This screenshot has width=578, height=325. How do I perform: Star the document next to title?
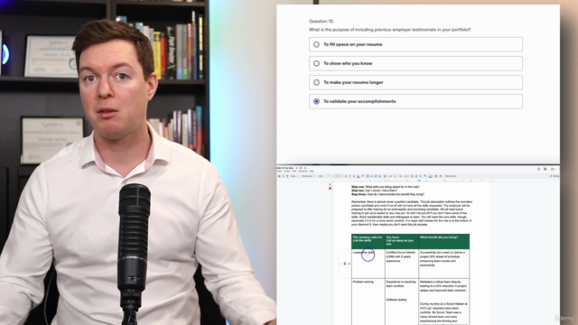[297, 168]
